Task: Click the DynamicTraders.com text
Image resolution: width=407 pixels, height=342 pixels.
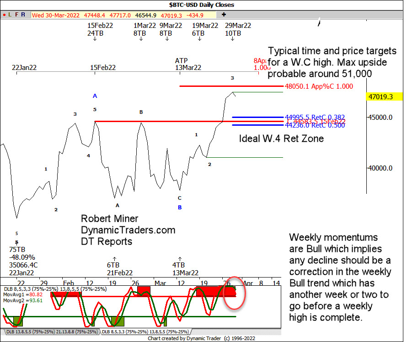Action: (128, 230)
